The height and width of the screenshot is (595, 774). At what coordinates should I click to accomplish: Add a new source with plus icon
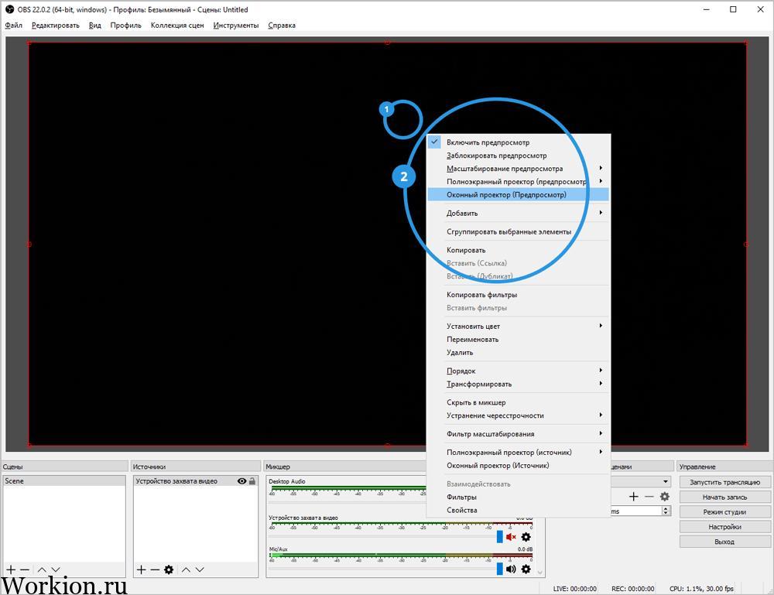141,569
